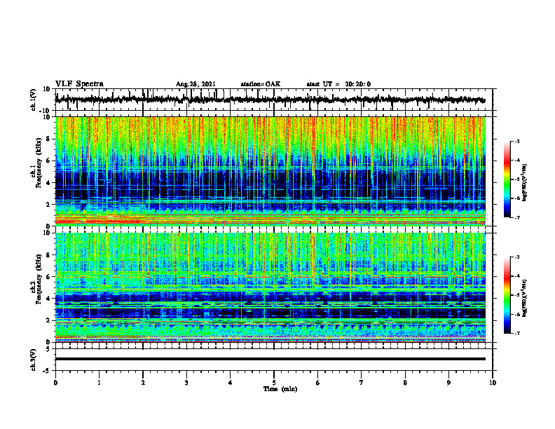Screen dimensions: 555x429
Task: Click the "6" kHz tick on ch.1 frequency axis
Action: (x=48, y=161)
